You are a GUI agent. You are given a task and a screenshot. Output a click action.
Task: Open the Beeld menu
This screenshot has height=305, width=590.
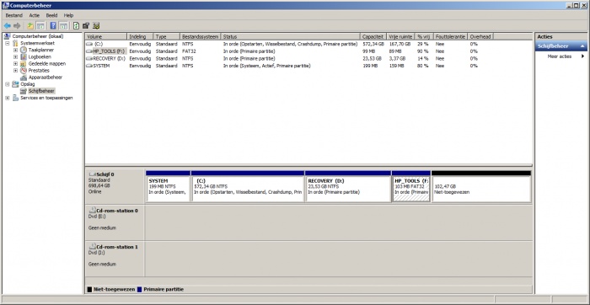(52, 15)
